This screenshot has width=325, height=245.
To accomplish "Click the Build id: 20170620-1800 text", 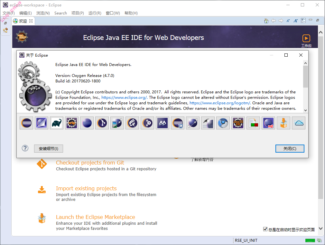I will point(78,81).
